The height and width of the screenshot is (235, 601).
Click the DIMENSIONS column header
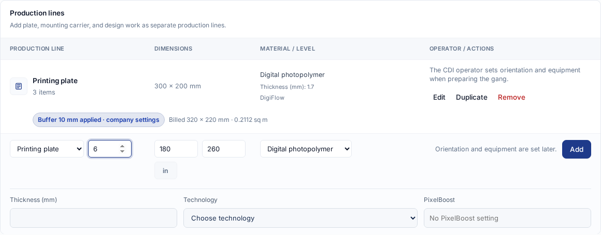pos(173,49)
